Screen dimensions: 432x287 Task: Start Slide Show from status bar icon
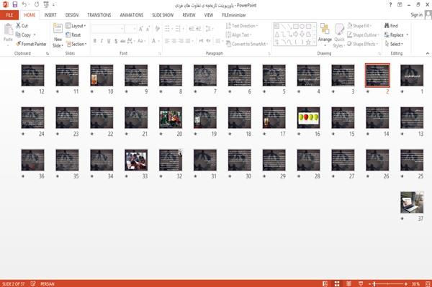[x=361, y=283]
